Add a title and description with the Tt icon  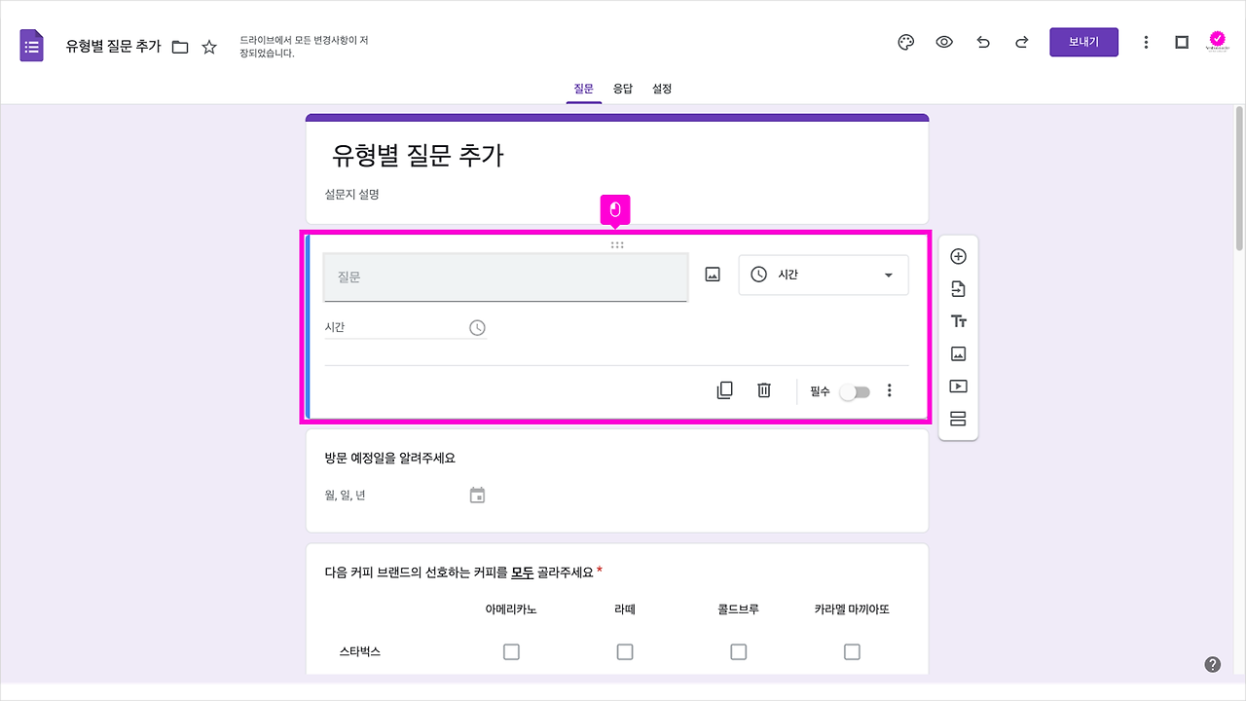(x=958, y=320)
